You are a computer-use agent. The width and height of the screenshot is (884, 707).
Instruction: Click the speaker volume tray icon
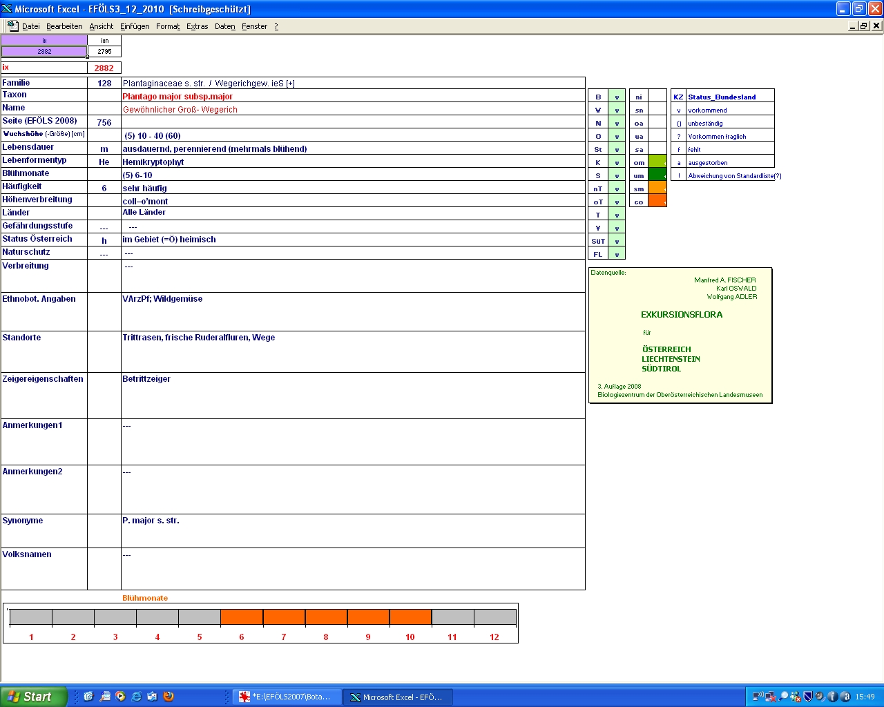pyautogui.click(x=820, y=697)
